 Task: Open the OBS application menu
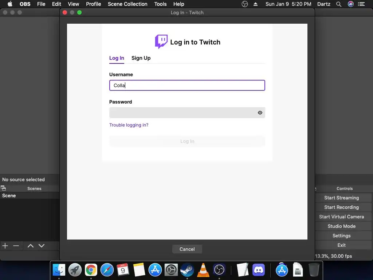pos(25,4)
